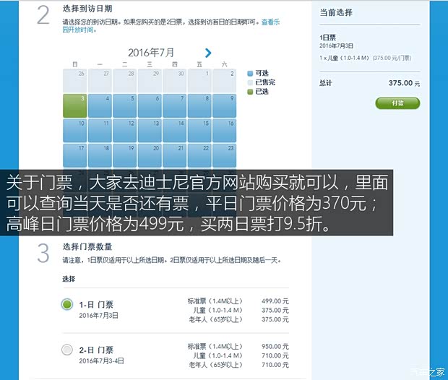Click sold-out June 29 cell
Screen dimensions: 448x380
pyautogui.click(x=150, y=81)
